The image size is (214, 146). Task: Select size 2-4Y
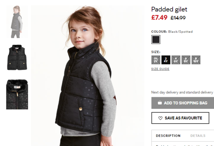pyautogui.click(x=166, y=60)
